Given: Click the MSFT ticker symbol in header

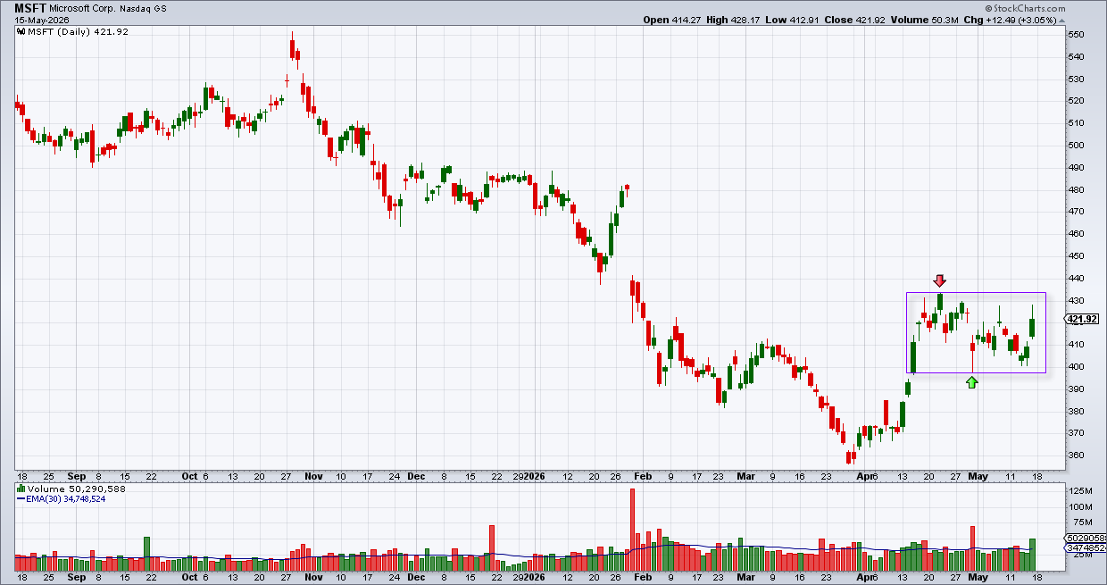Looking at the screenshot, I should 30,7.
